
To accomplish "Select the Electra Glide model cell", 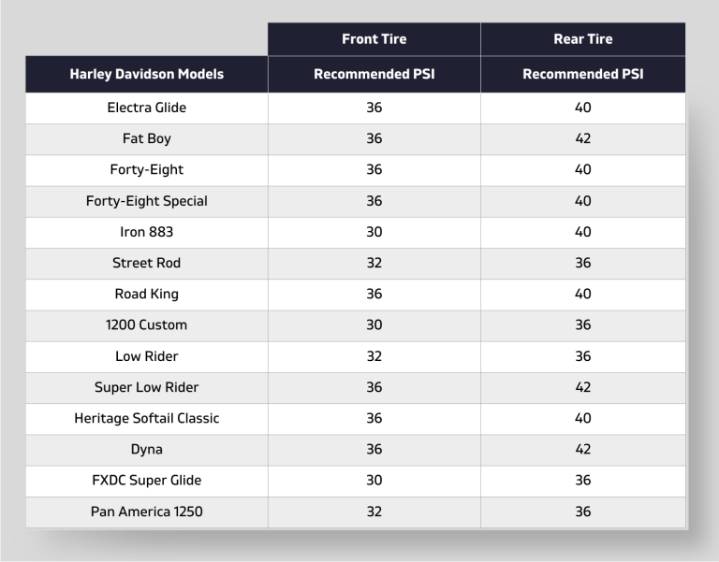I will coord(147,108).
